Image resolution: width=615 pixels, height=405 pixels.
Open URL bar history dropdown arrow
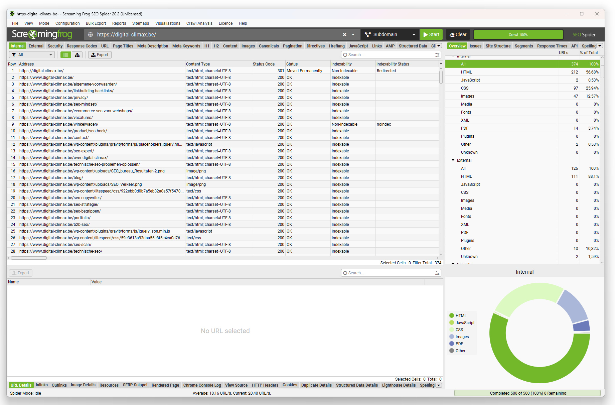353,34
